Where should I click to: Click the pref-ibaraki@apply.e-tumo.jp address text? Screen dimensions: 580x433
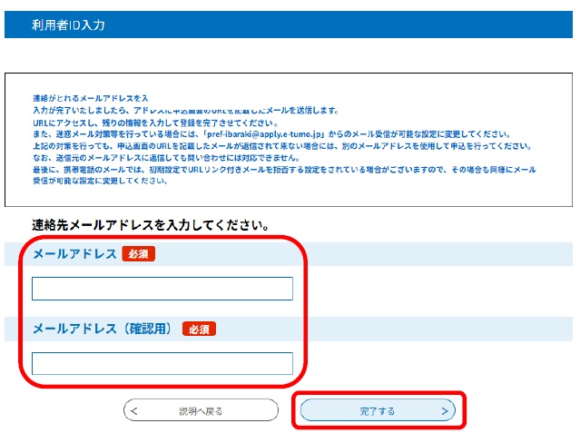tap(266, 134)
